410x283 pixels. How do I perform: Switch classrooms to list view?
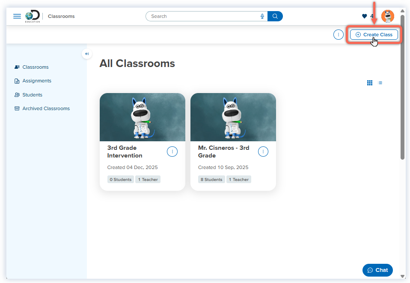click(380, 82)
